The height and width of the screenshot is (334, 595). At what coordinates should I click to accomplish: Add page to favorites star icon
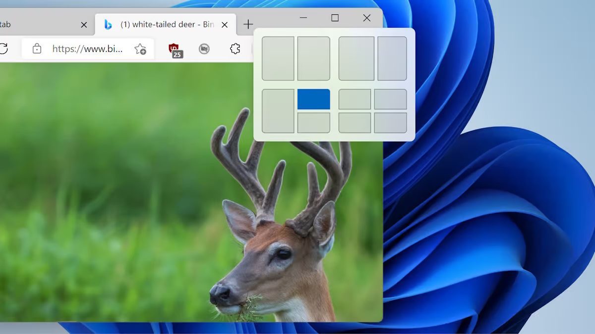(140, 48)
